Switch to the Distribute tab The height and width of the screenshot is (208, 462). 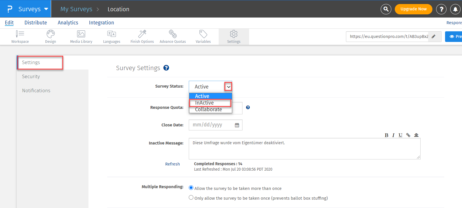click(x=36, y=23)
